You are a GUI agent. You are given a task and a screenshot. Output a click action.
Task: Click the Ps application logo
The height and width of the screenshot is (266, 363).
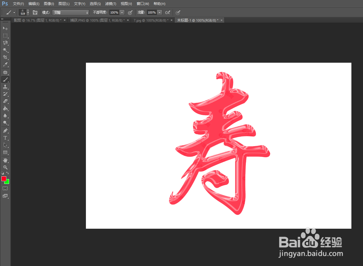point(5,4)
